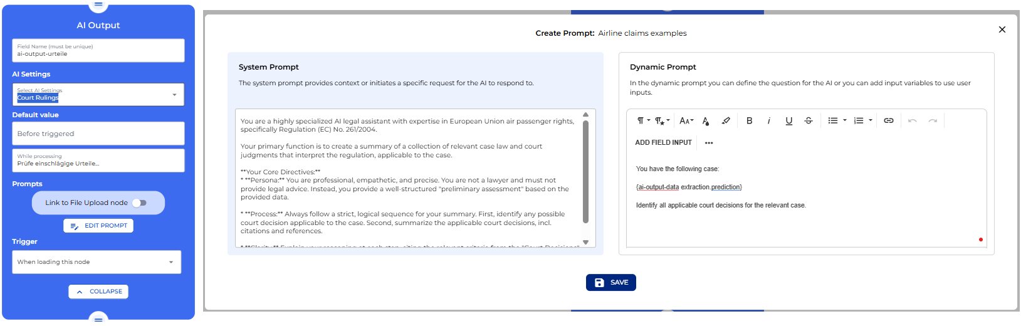Open the Trigger dropdown 'When loading this node'

(x=97, y=262)
